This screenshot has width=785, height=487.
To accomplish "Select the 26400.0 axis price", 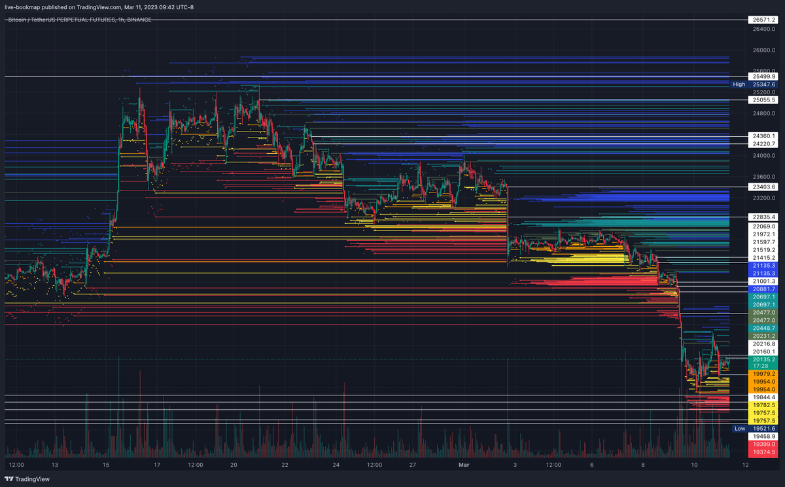I will (764, 29).
